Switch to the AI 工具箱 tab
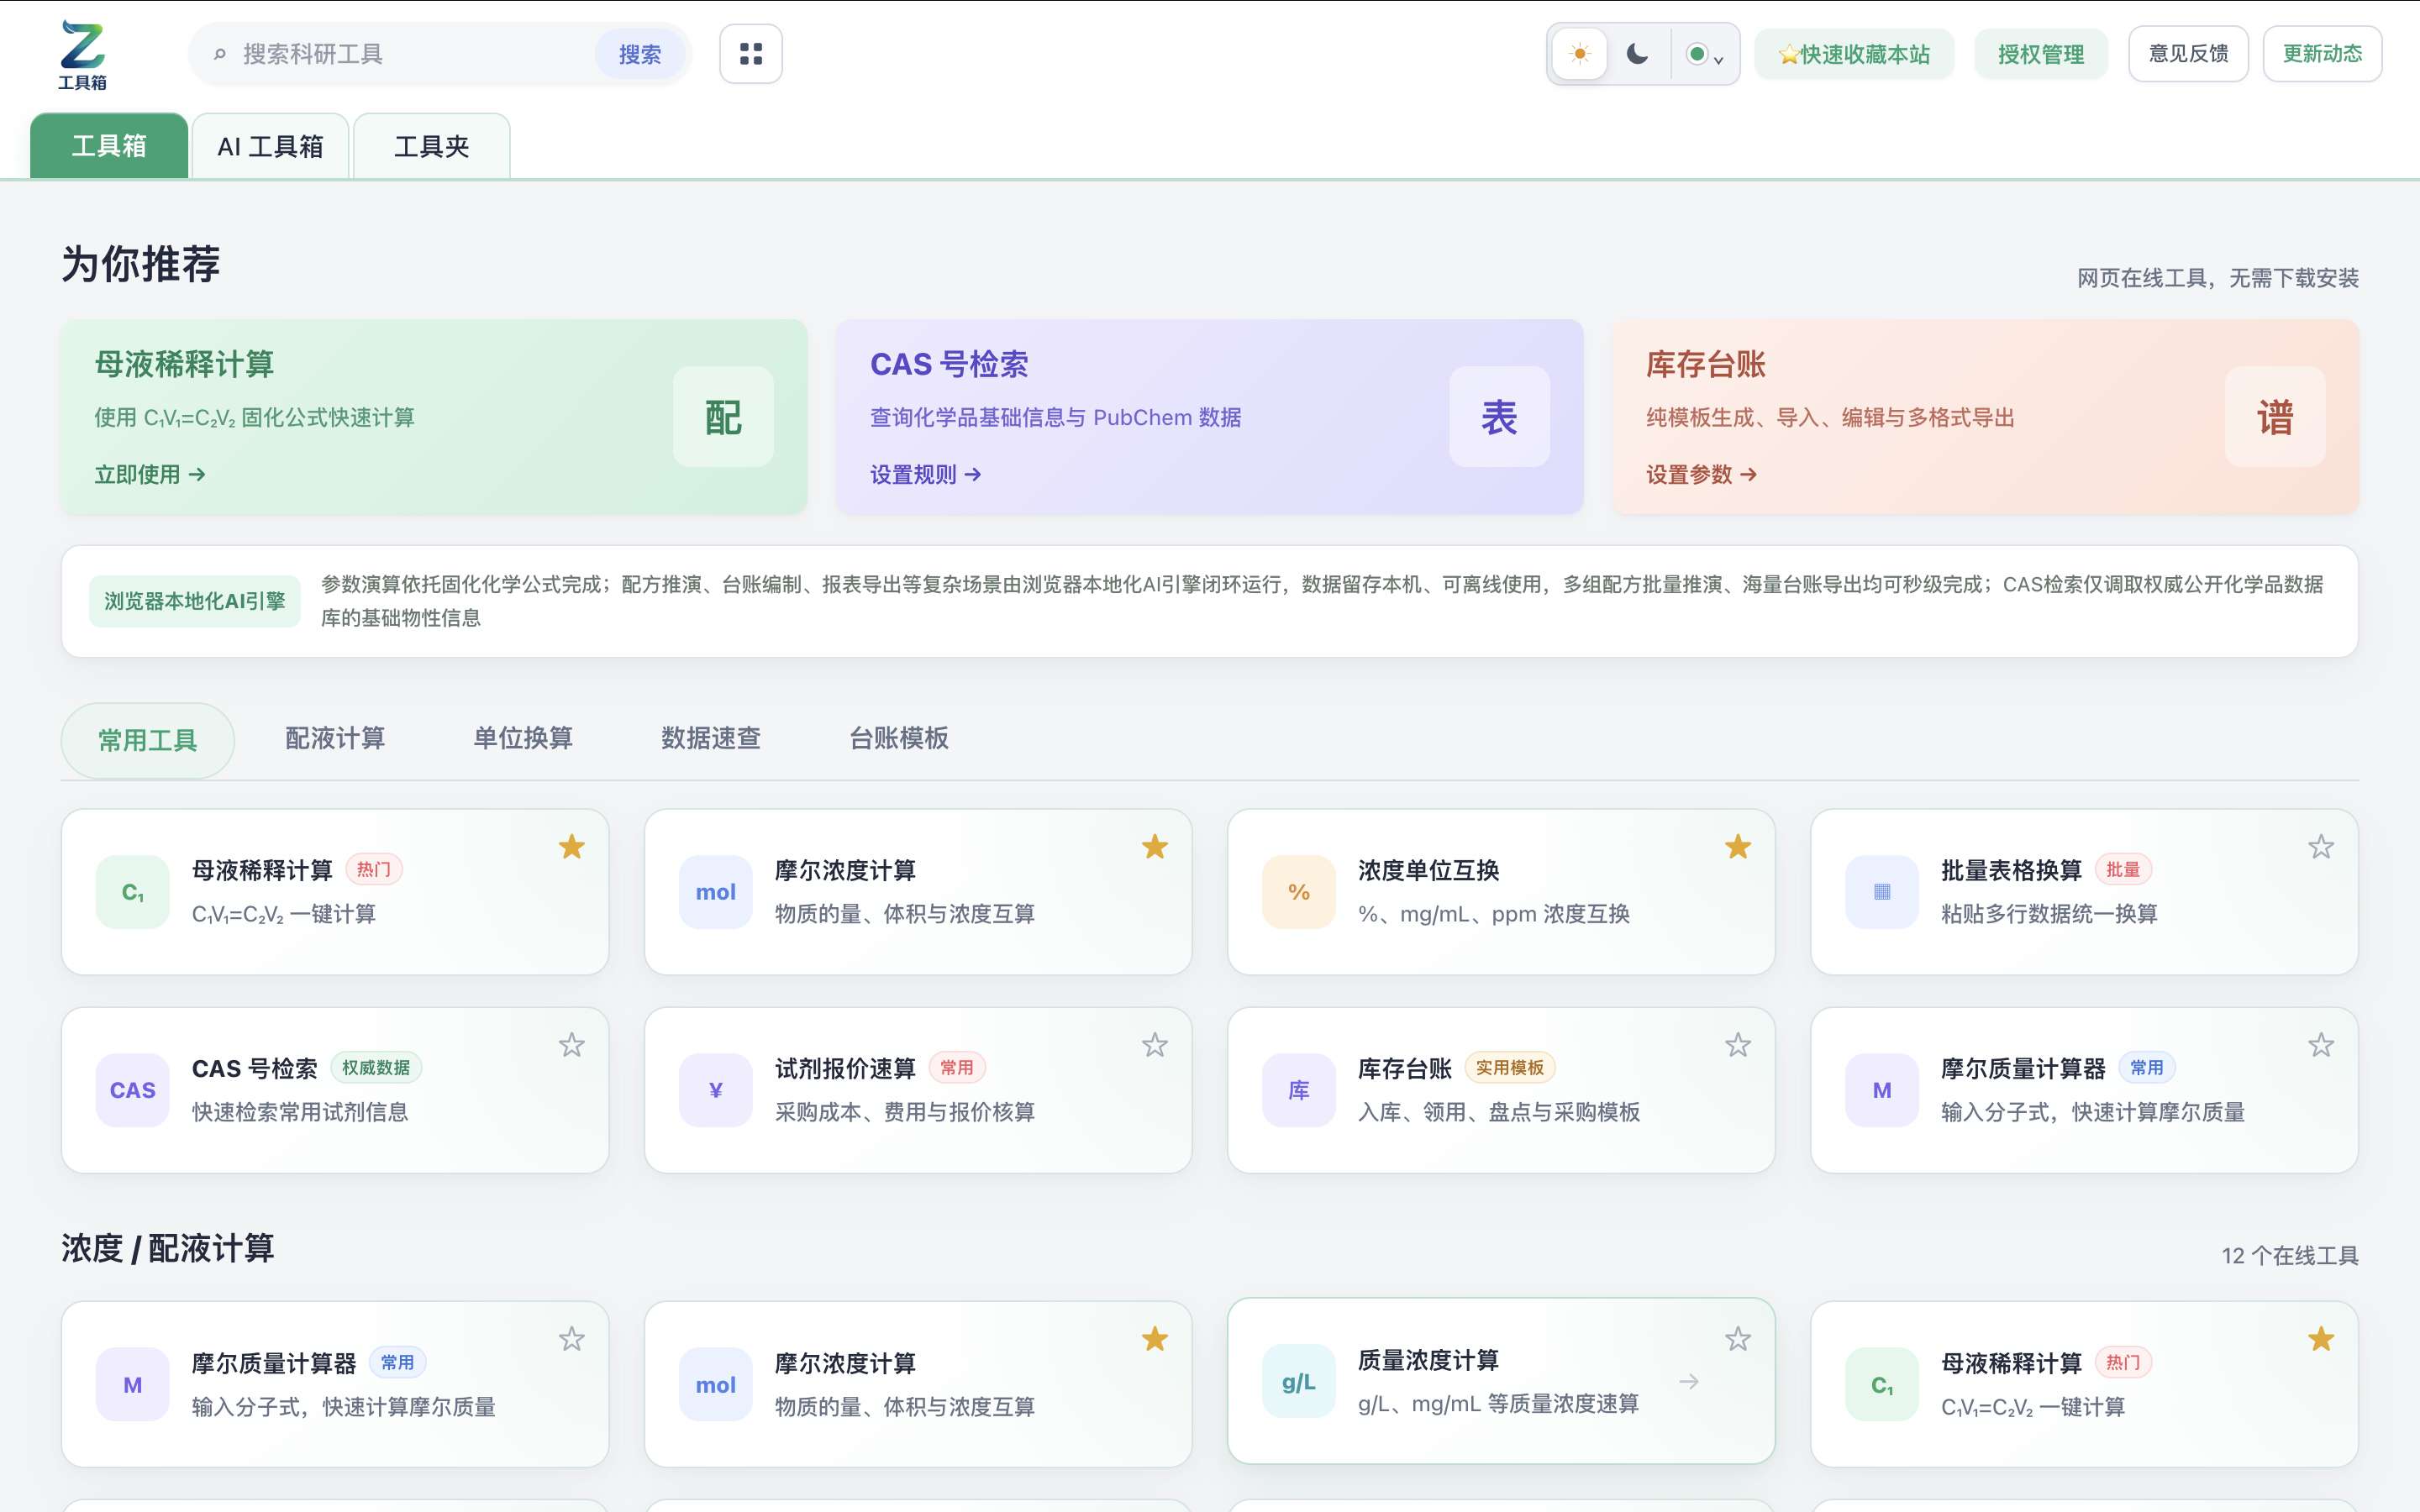 tap(270, 146)
